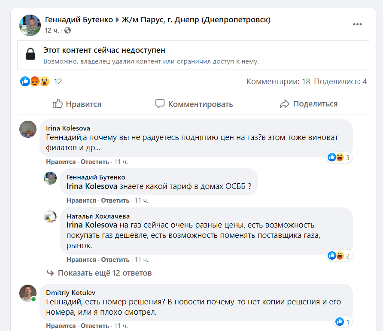Click the like reaction badge on Наталья's comment
This screenshot has width=383, height=331.
331,255
